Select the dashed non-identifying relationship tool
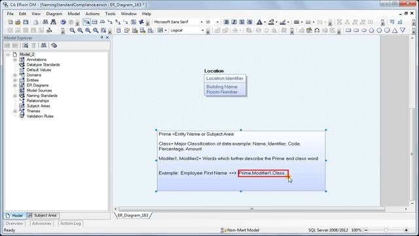 (x=126, y=22)
